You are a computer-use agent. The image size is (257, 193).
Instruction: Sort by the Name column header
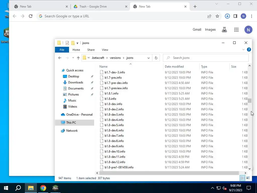(x=103, y=66)
